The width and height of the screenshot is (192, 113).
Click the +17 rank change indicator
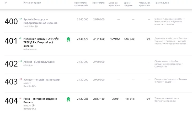(20, 19)
